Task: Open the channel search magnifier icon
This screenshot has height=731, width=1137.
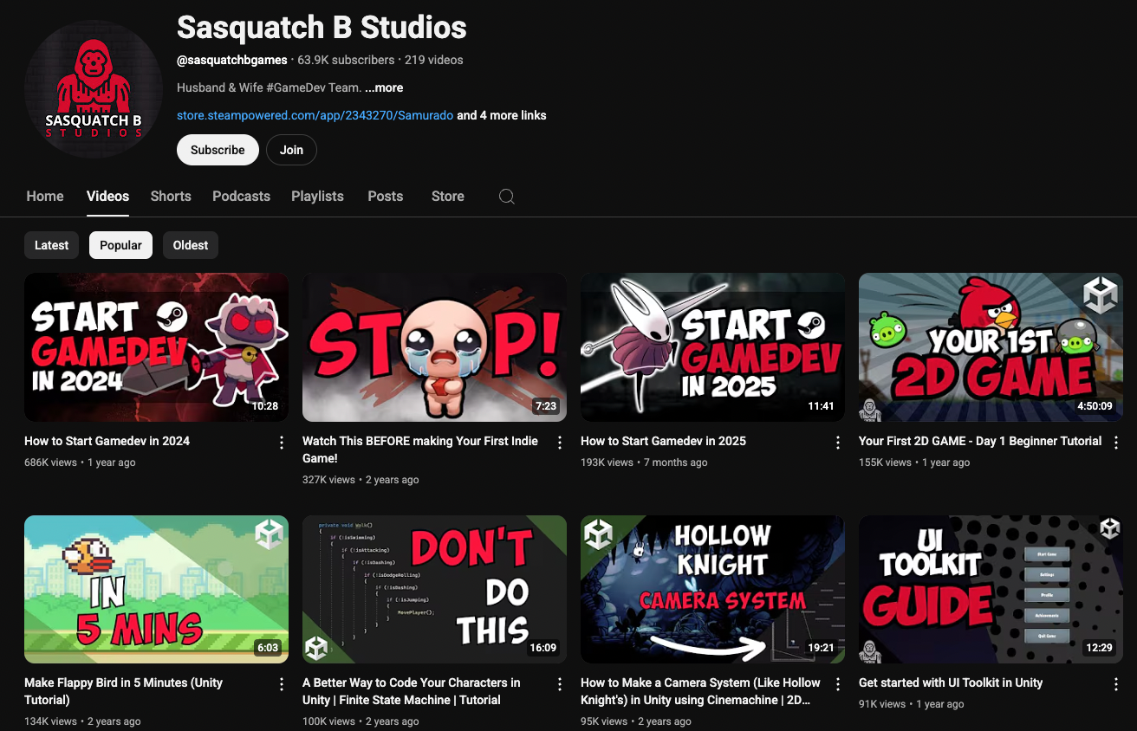Action: [x=507, y=197]
